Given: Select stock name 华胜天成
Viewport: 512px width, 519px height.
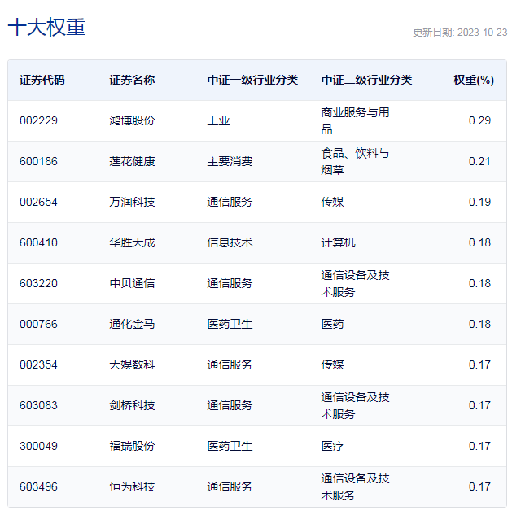Looking at the screenshot, I should [x=132, y=242].
